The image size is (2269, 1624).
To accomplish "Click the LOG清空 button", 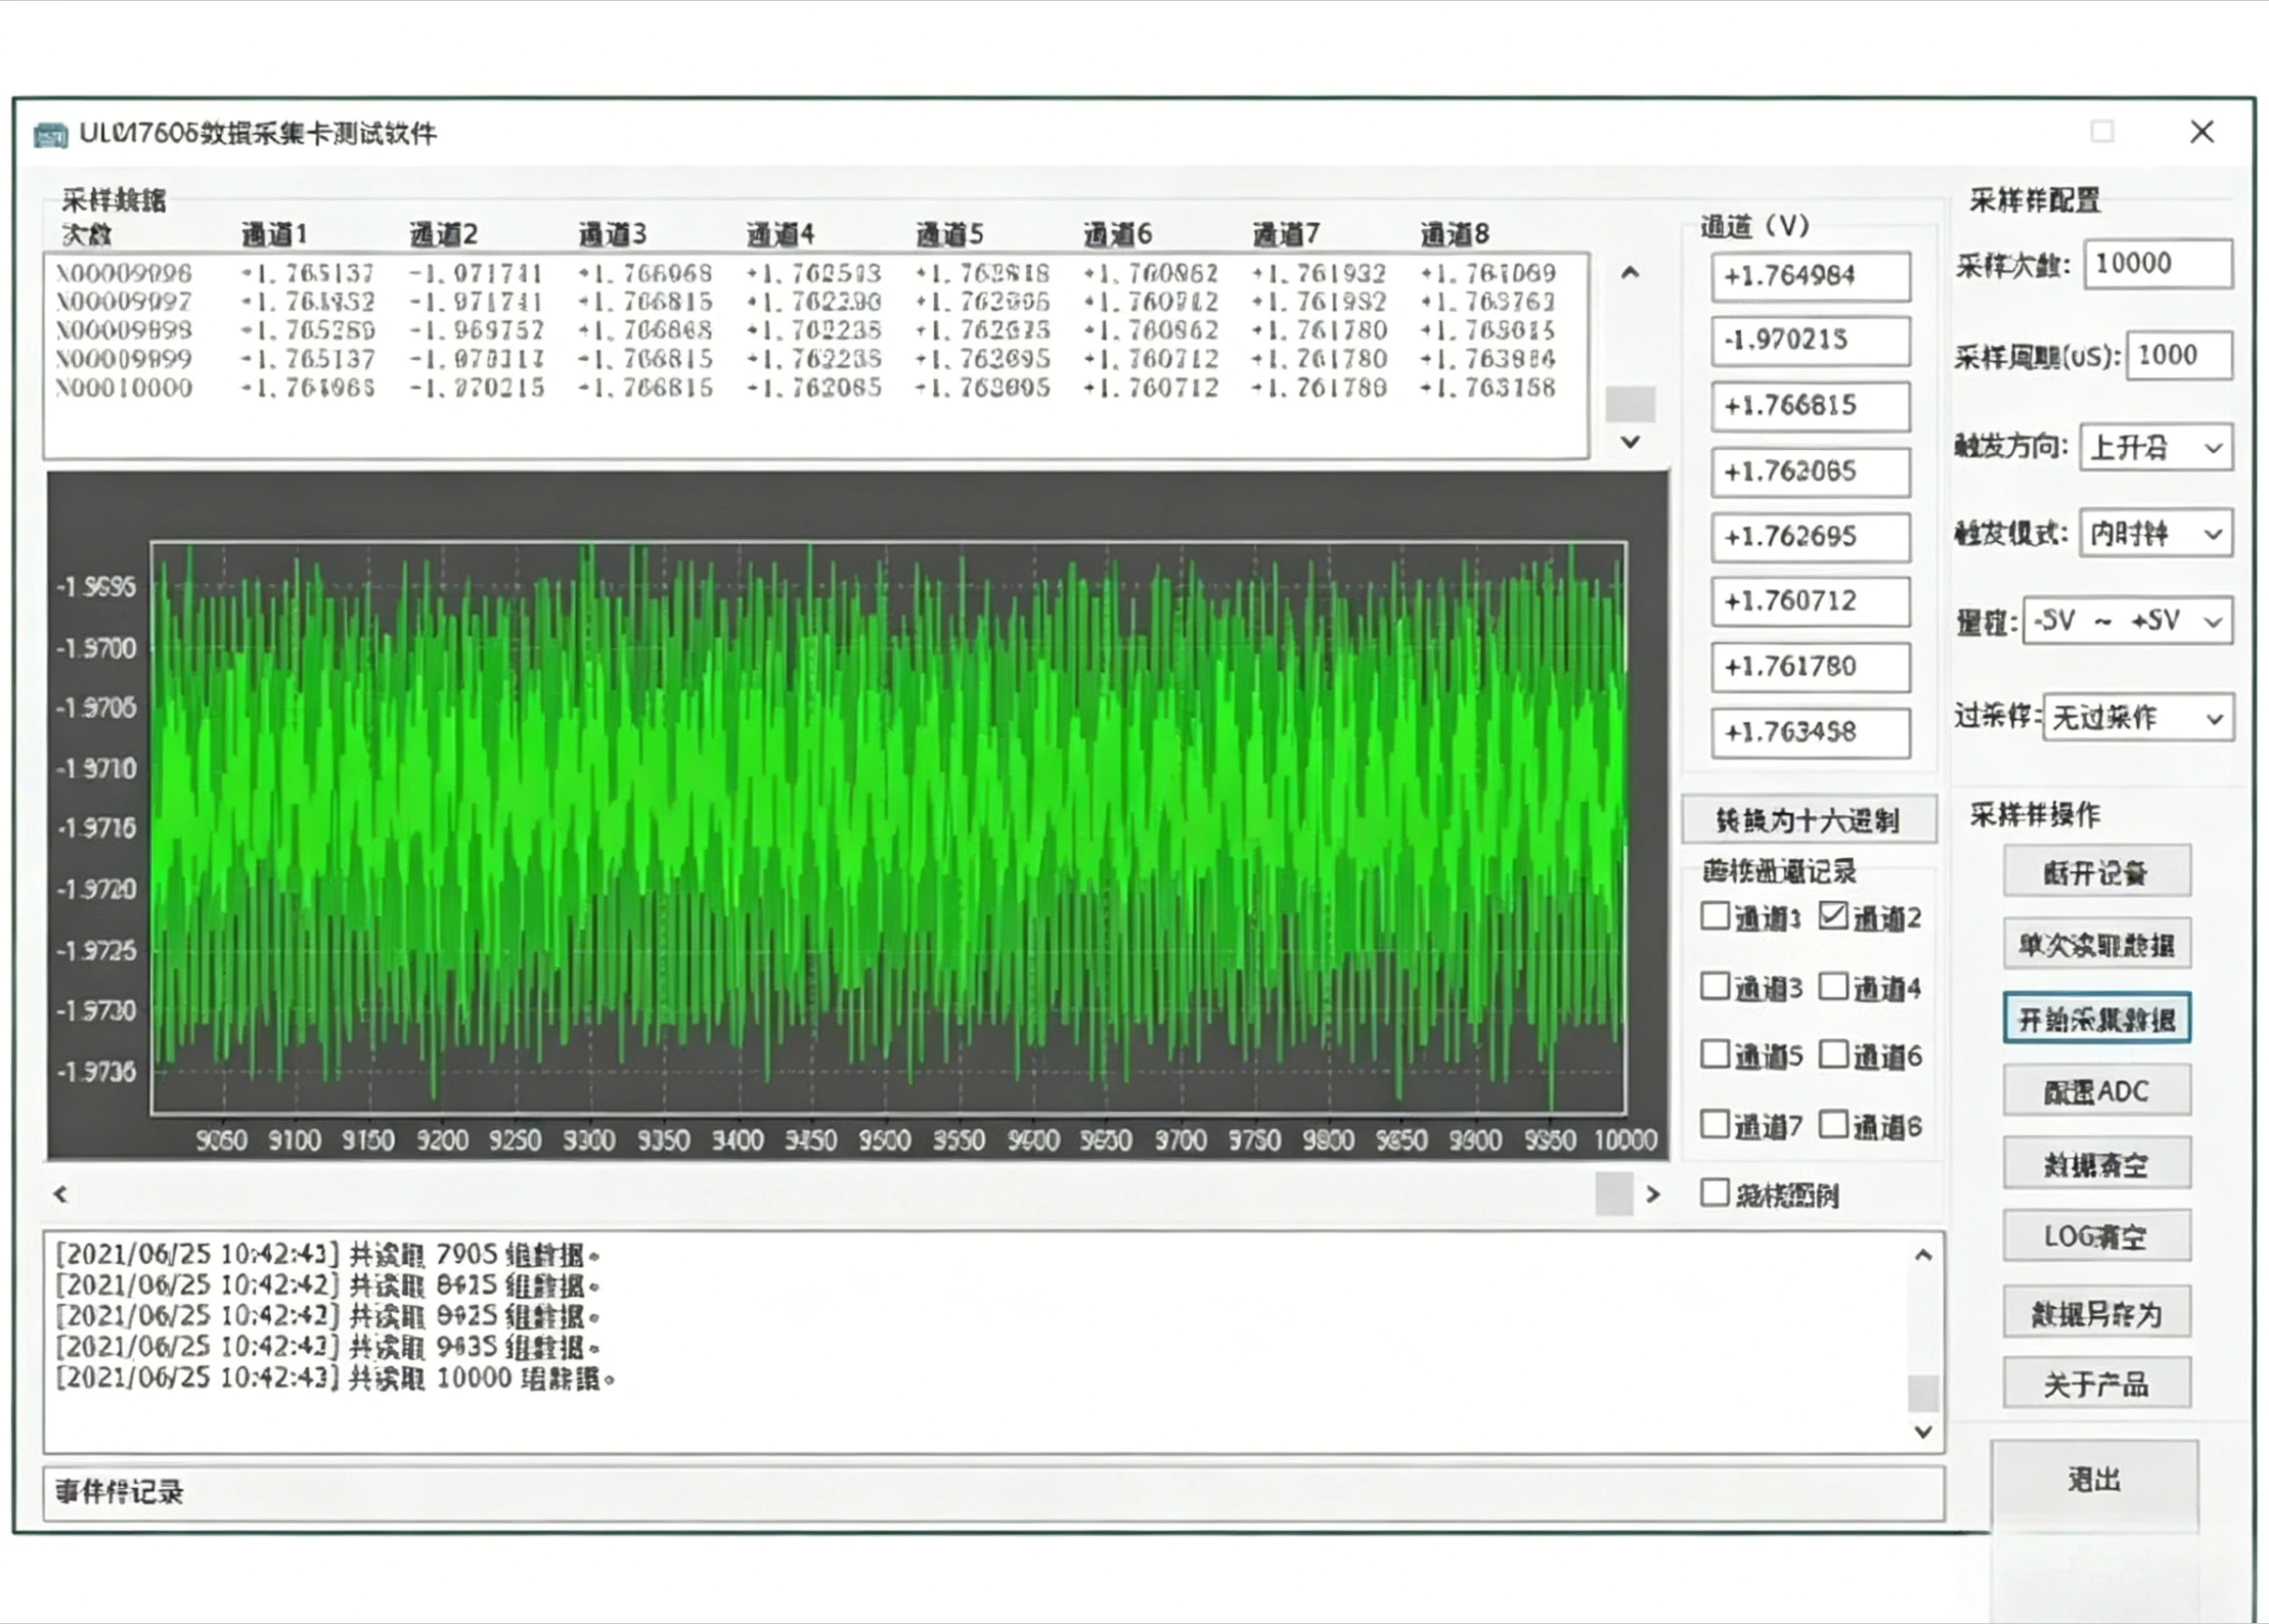I will 2095,1236.
